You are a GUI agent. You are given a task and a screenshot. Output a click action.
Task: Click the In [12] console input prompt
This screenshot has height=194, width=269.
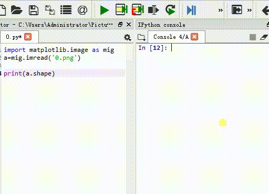tap(153, 48)
